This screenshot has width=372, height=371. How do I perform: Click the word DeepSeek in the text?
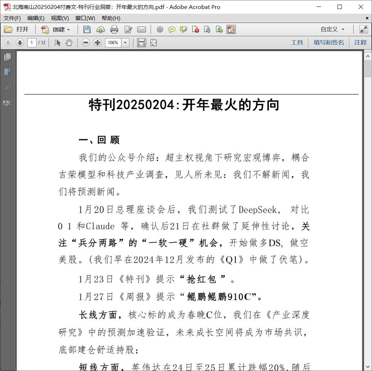click(x=258, y=210)
